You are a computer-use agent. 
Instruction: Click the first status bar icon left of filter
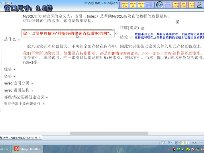[163, 143]
